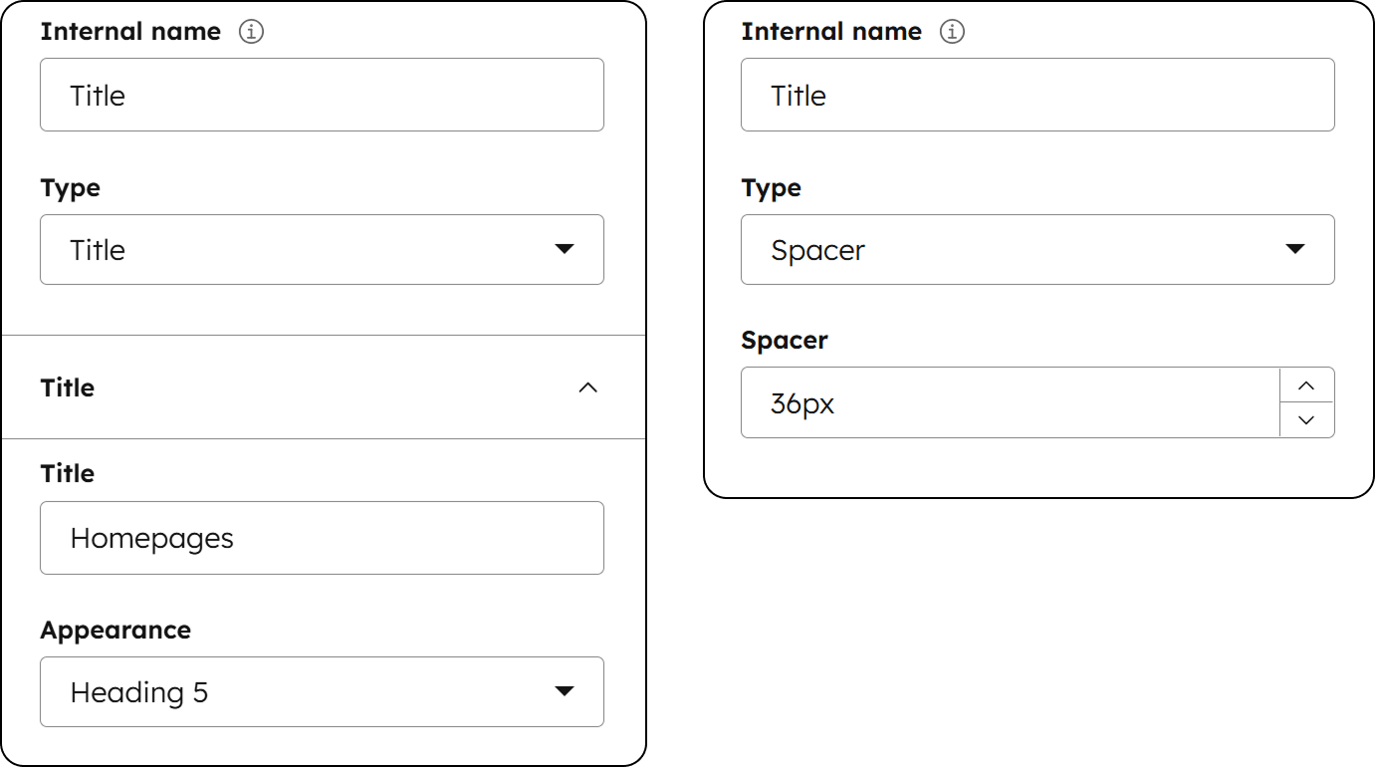
Task: Open the Type dropdown set to Title
Action: coord(322,250)
